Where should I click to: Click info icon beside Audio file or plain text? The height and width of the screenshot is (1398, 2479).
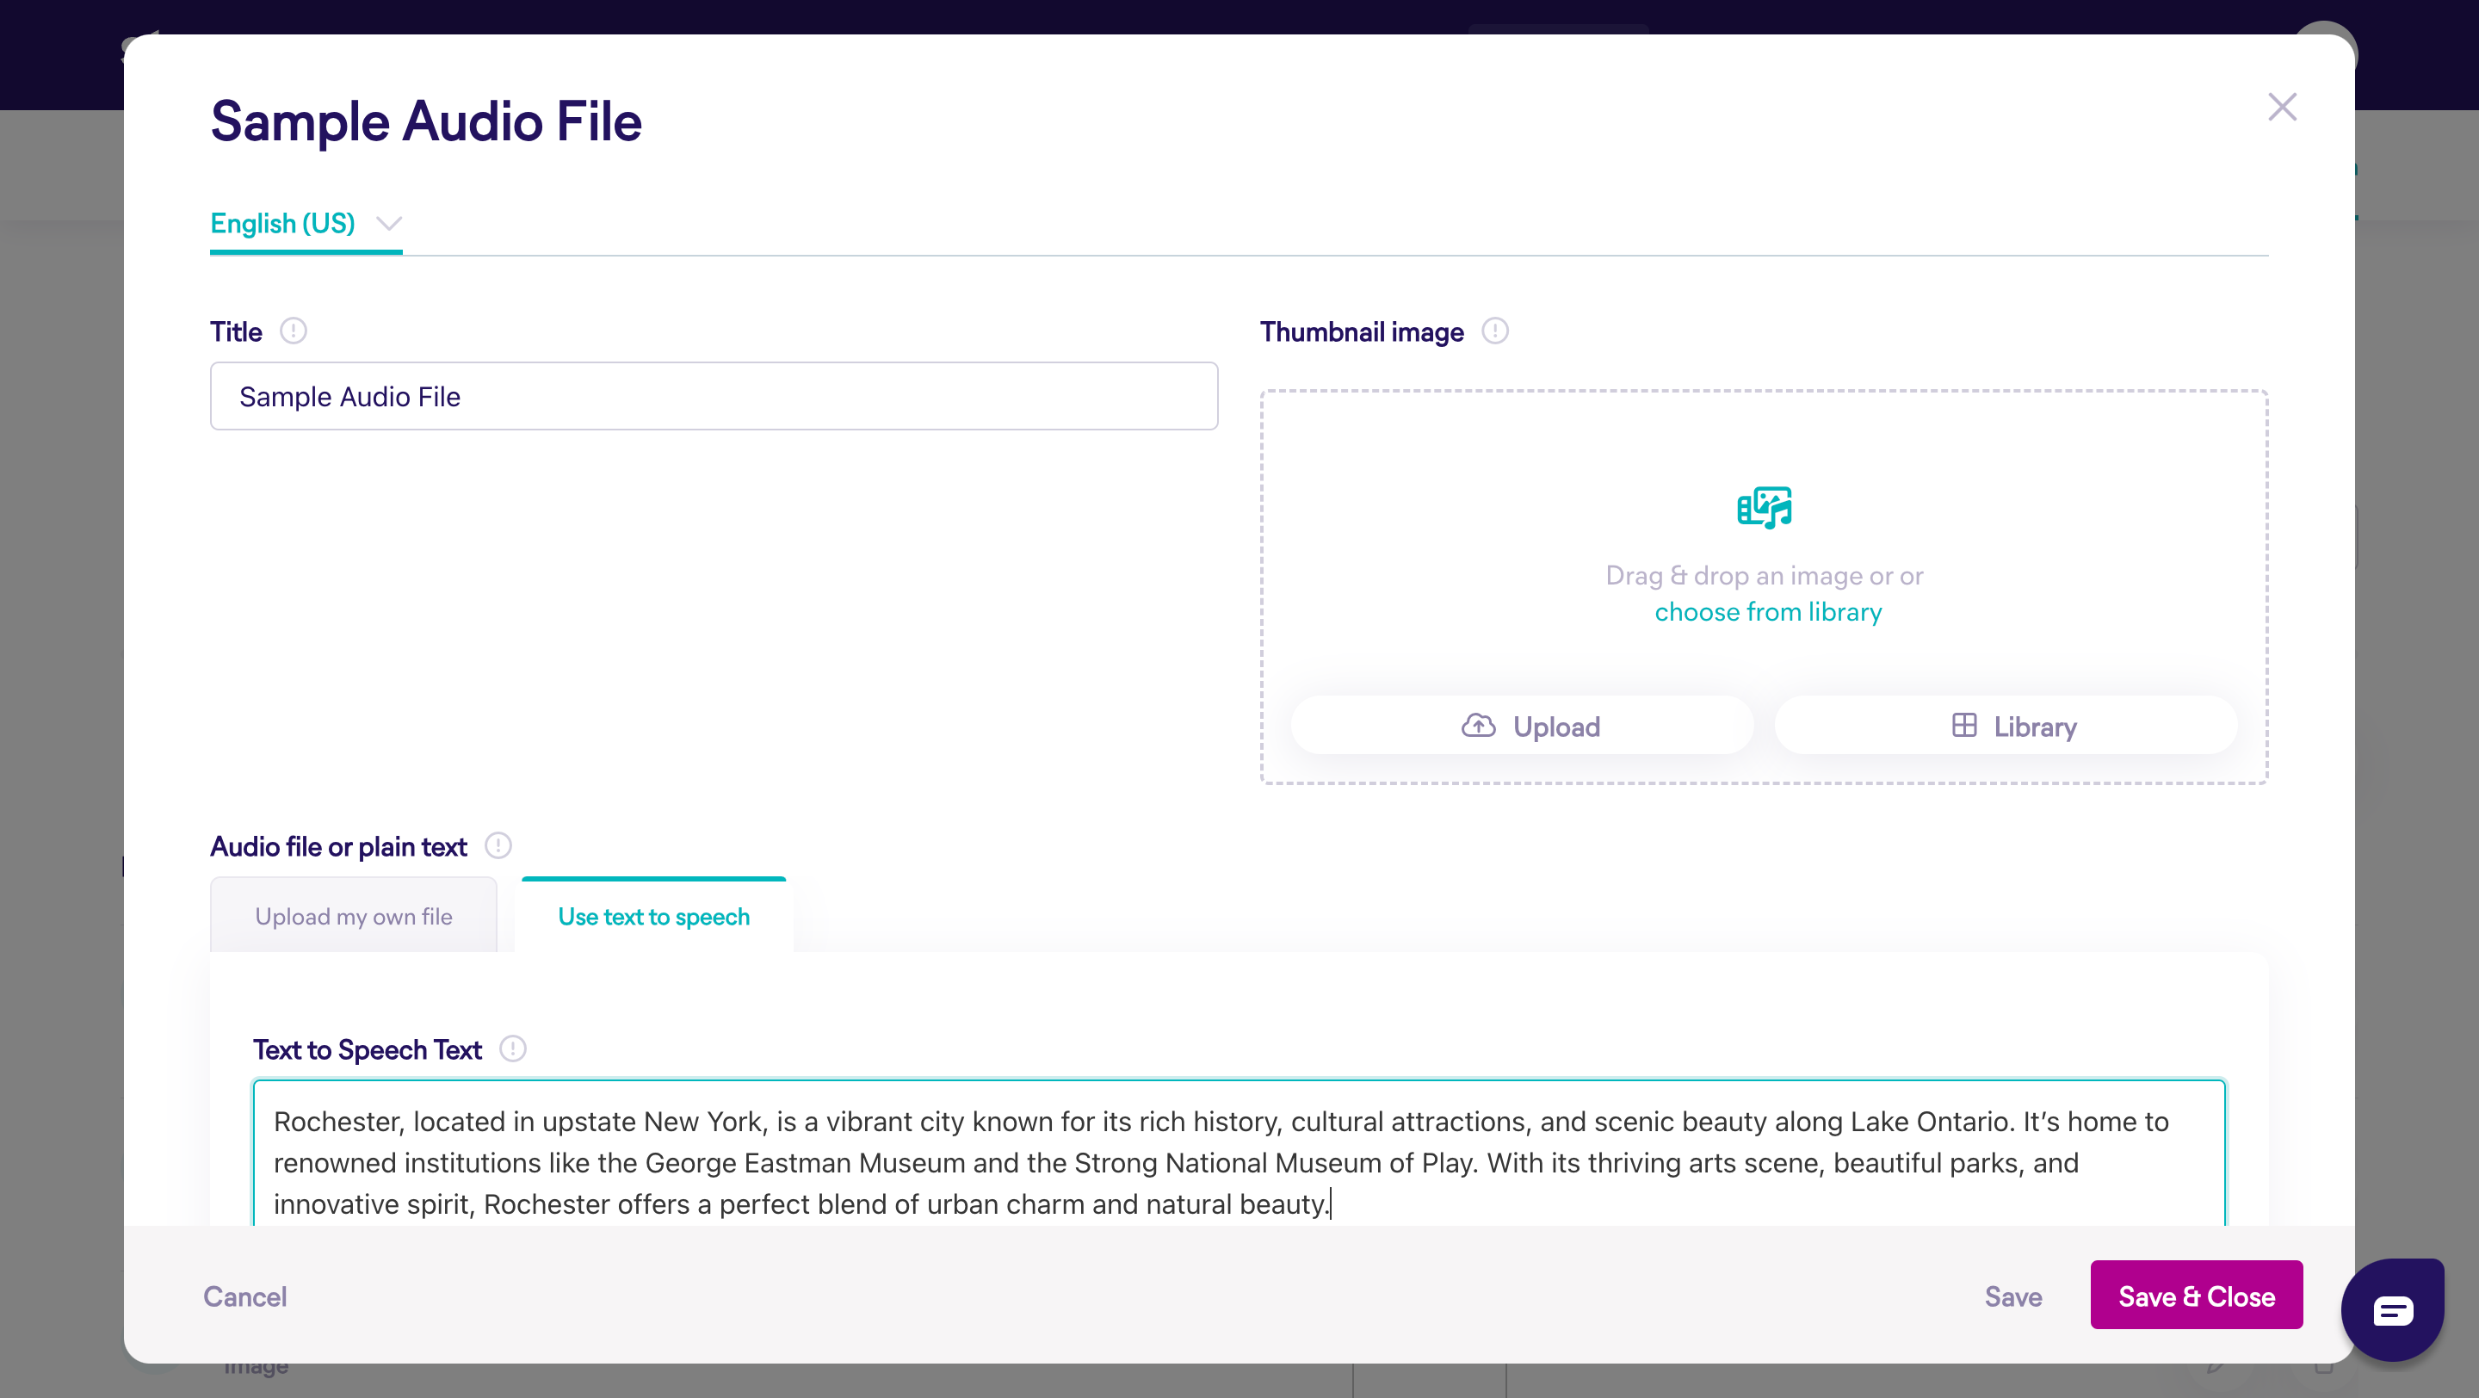pyautogui.click(x=498, y=845)
